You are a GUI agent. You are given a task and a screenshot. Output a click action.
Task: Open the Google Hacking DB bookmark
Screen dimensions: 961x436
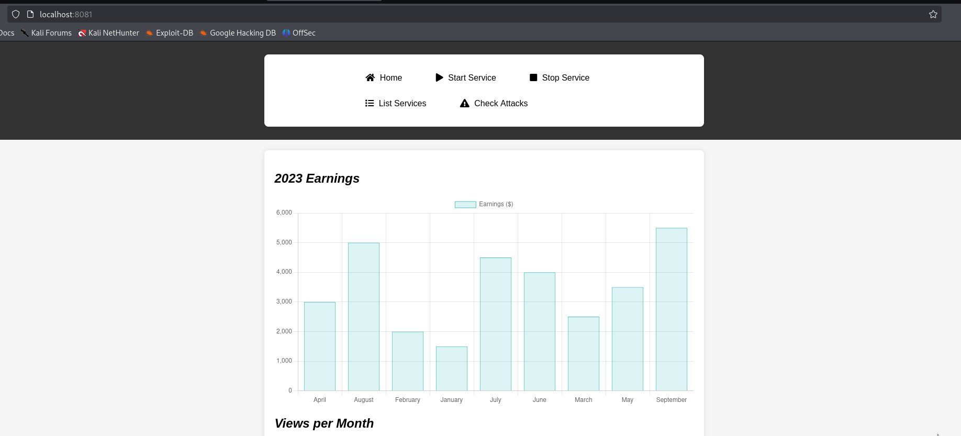(x=238, y=33)
